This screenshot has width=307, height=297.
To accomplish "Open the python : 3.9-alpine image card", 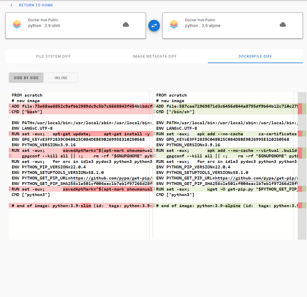I will point(233,26).
